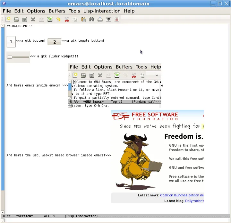The image size is (231, 223).
Task: Click the embedded Emacs scrollbar thumb
Action: tap(70, 87)
